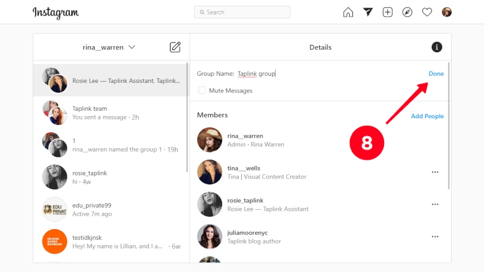Enable the Mute Messages checkbox
This screenshot has width=484, height=272.
click(202, 90)
